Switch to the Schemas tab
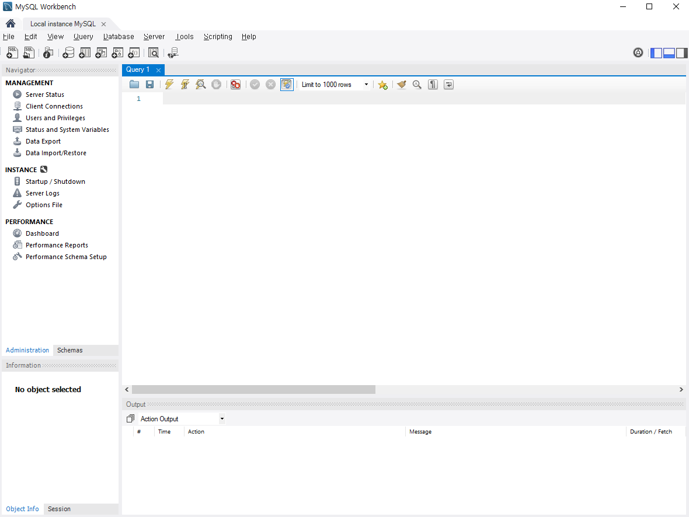Image resolution: width=689 pixels, height=517 pixels. pos(69,350)
